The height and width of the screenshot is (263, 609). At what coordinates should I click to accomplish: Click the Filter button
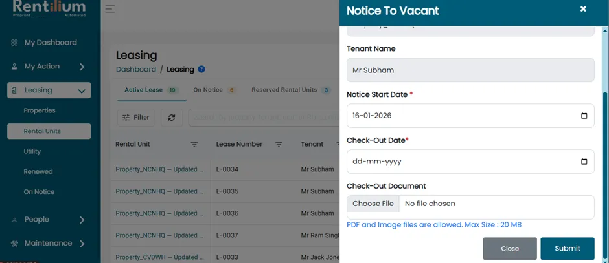136,118
